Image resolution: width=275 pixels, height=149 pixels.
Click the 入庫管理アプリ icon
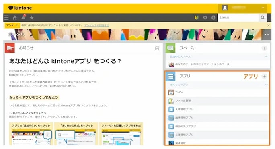[171, 109]
